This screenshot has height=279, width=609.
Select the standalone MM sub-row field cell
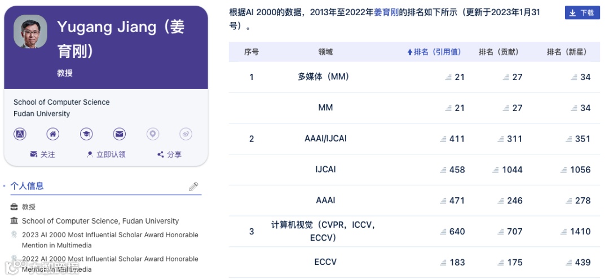point(325,108)
